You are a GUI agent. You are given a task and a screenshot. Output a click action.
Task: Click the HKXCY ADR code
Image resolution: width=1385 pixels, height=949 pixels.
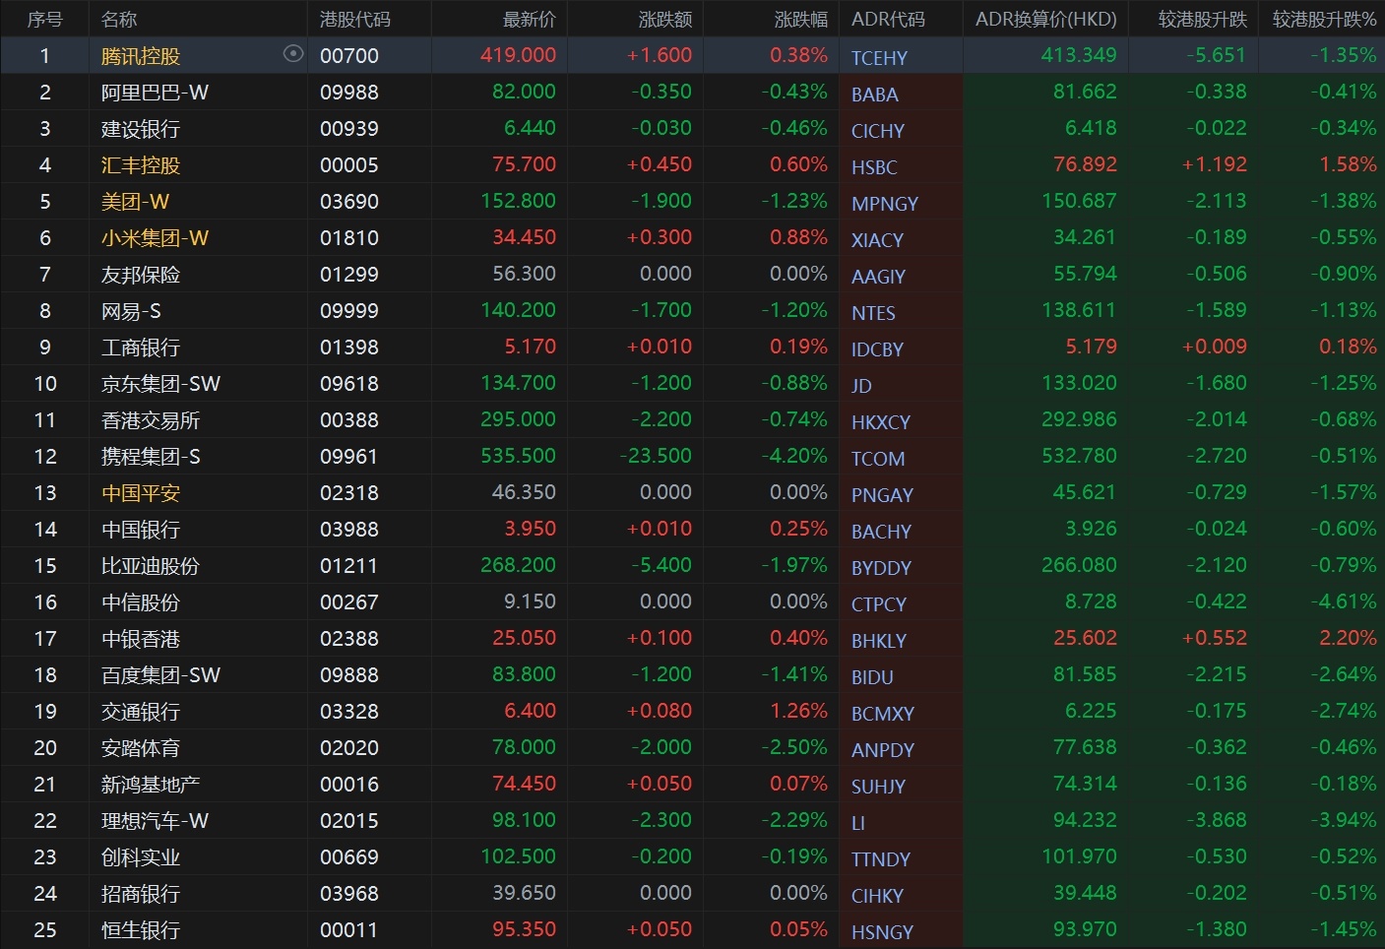coord(881,422)
